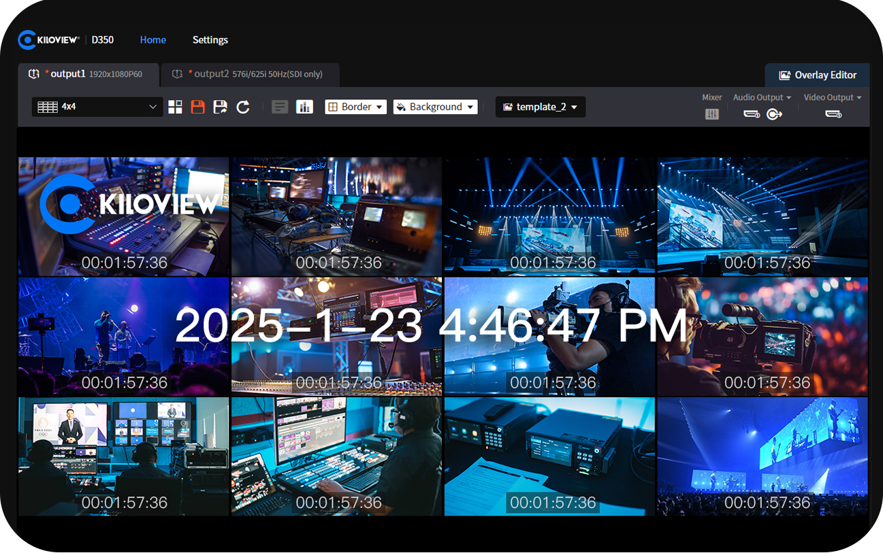
Task: Click the port icon under Video Output
Action: (x=833, y=114)
